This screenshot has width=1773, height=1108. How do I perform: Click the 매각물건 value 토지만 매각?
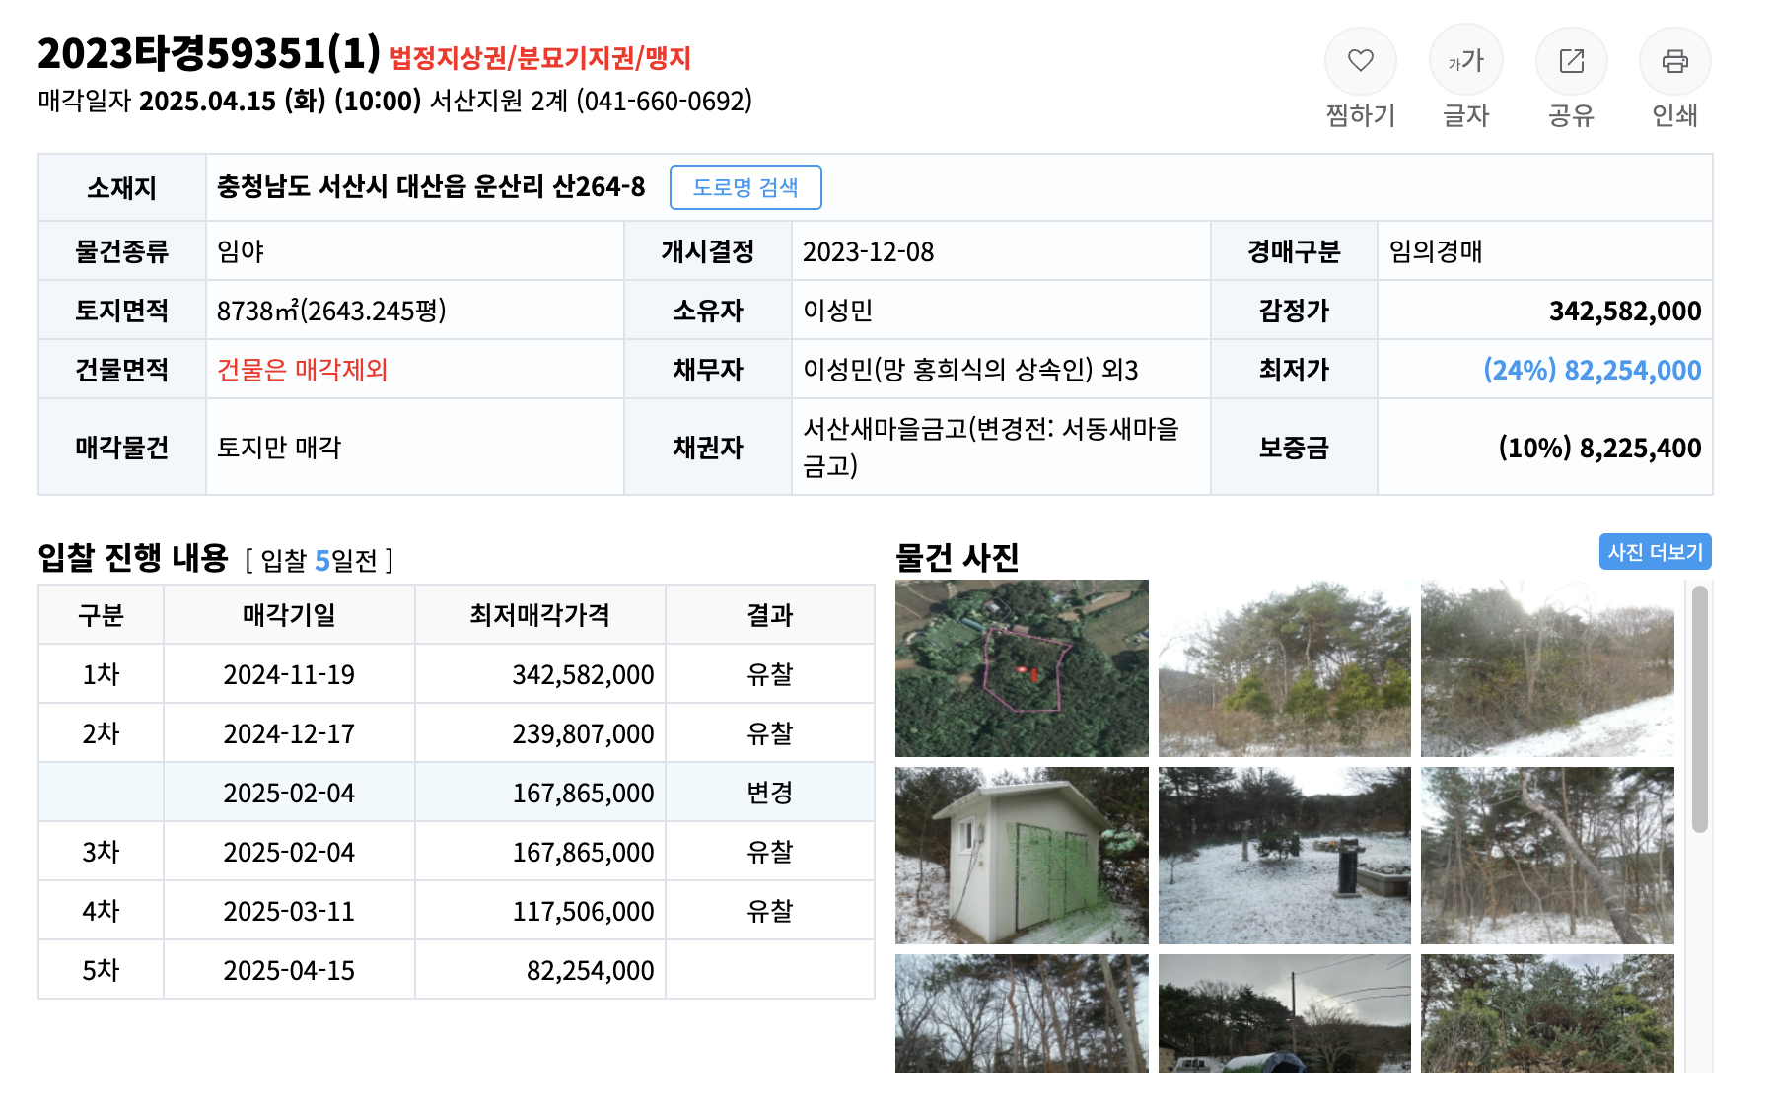pos(279,449)
